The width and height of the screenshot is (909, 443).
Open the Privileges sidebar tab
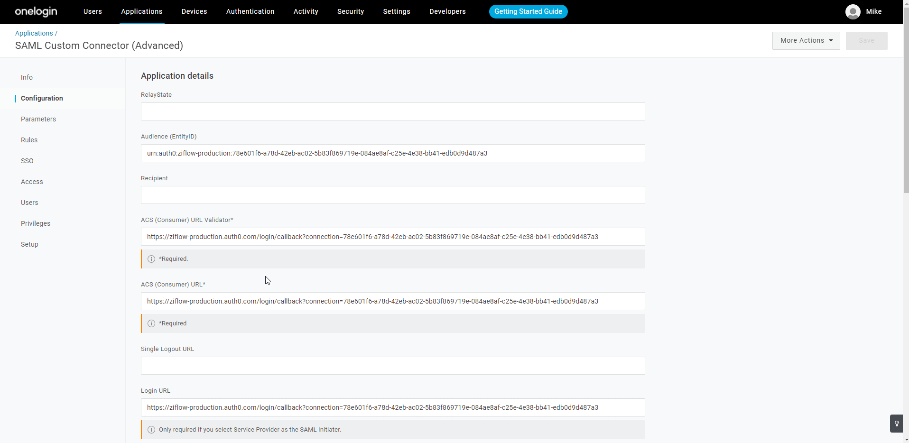tap(36, 223)
